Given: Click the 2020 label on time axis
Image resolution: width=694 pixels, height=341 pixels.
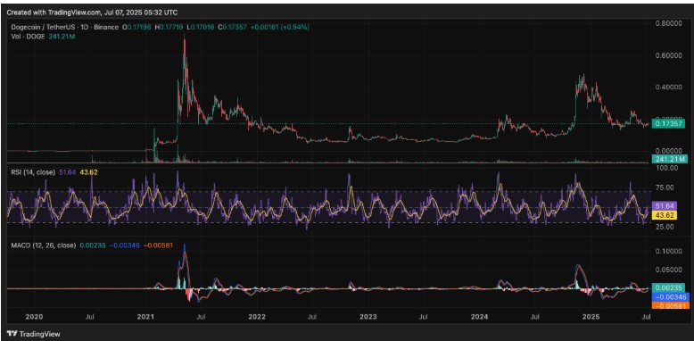Looking at the screenshot, I should click(34, 317).
